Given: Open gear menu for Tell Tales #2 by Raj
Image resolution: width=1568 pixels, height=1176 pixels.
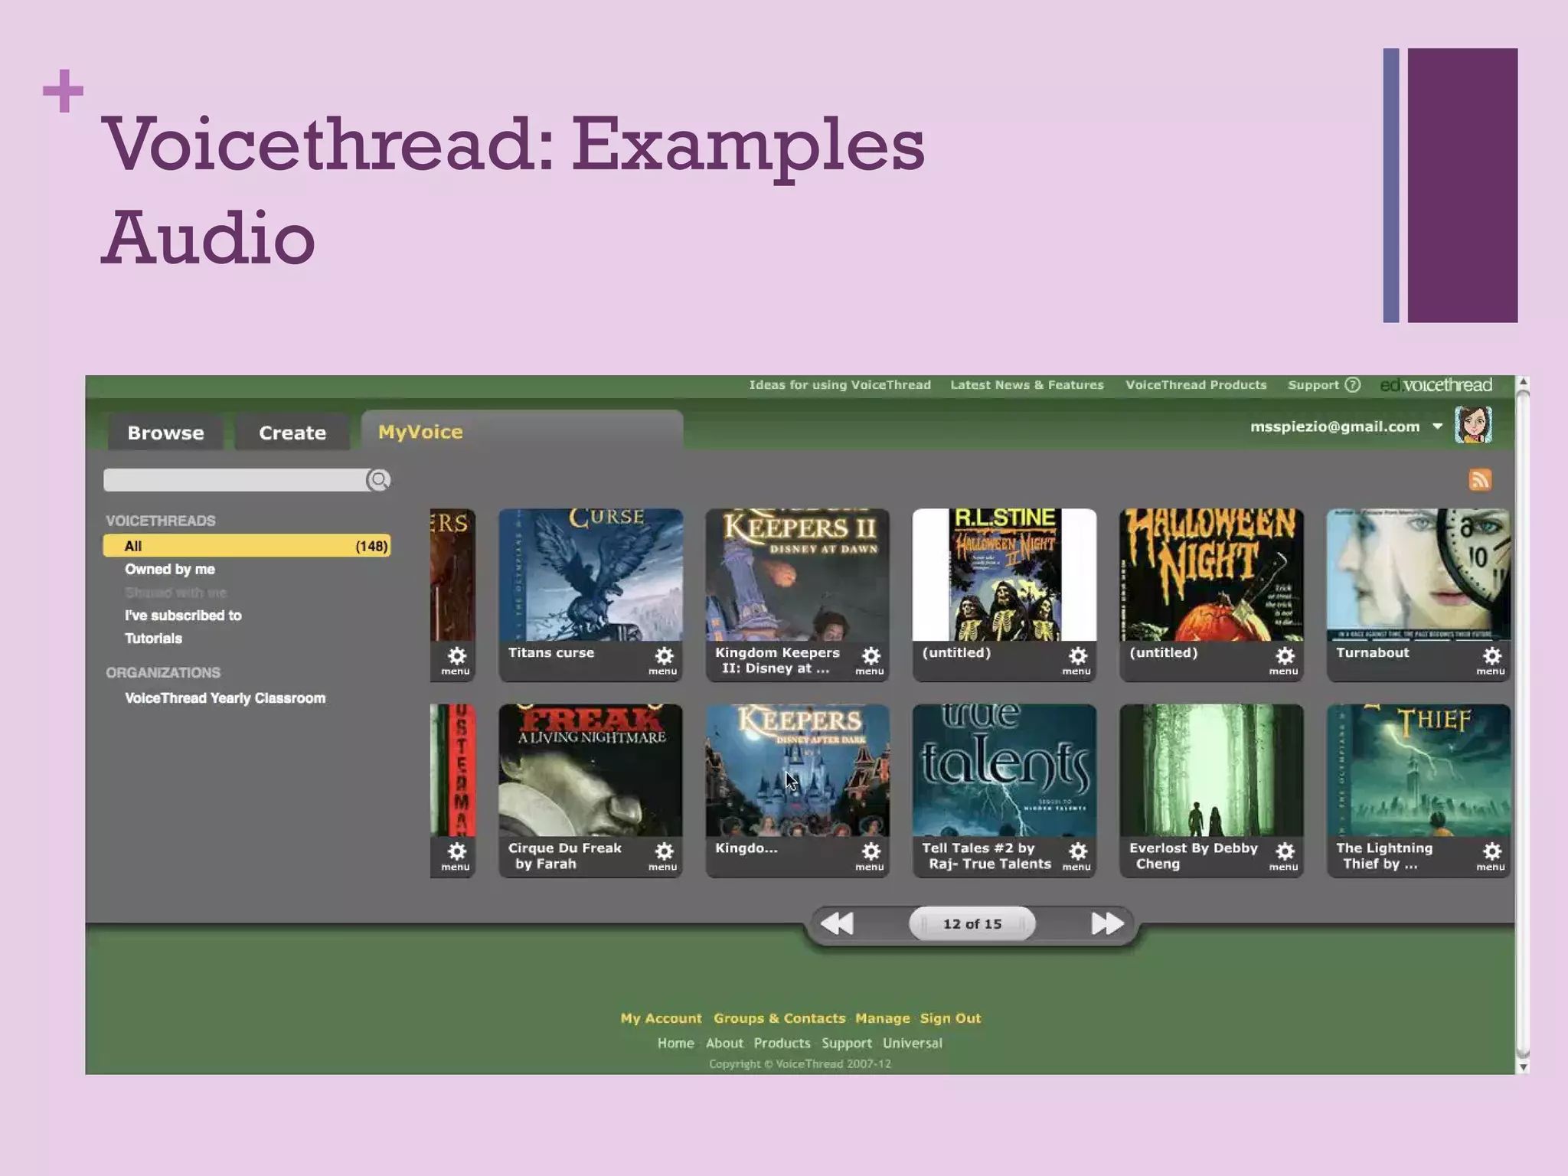Looking at the screenshot, I should (x=1076, y=856).
